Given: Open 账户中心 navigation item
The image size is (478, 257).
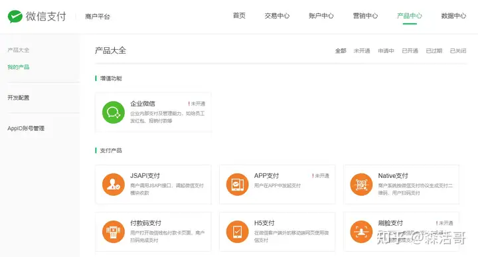Looking at the screenshot, I should 321,16.
